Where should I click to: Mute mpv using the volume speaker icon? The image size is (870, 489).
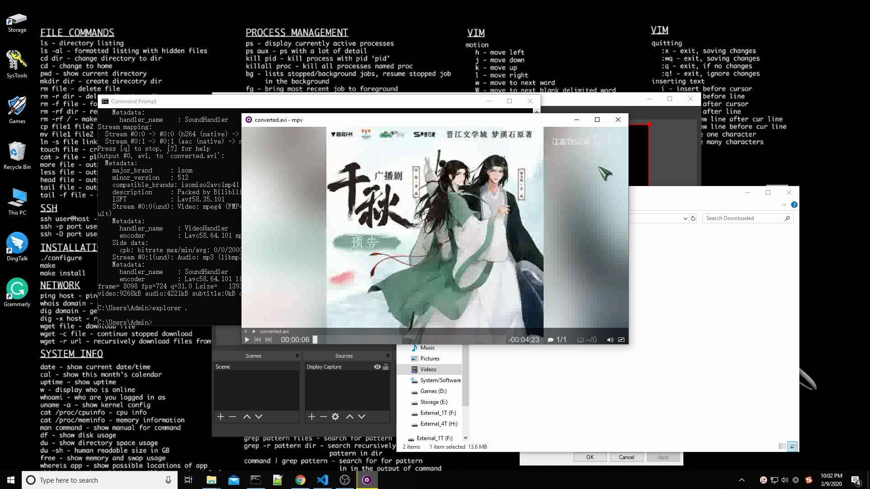click(x=610, y=340)
